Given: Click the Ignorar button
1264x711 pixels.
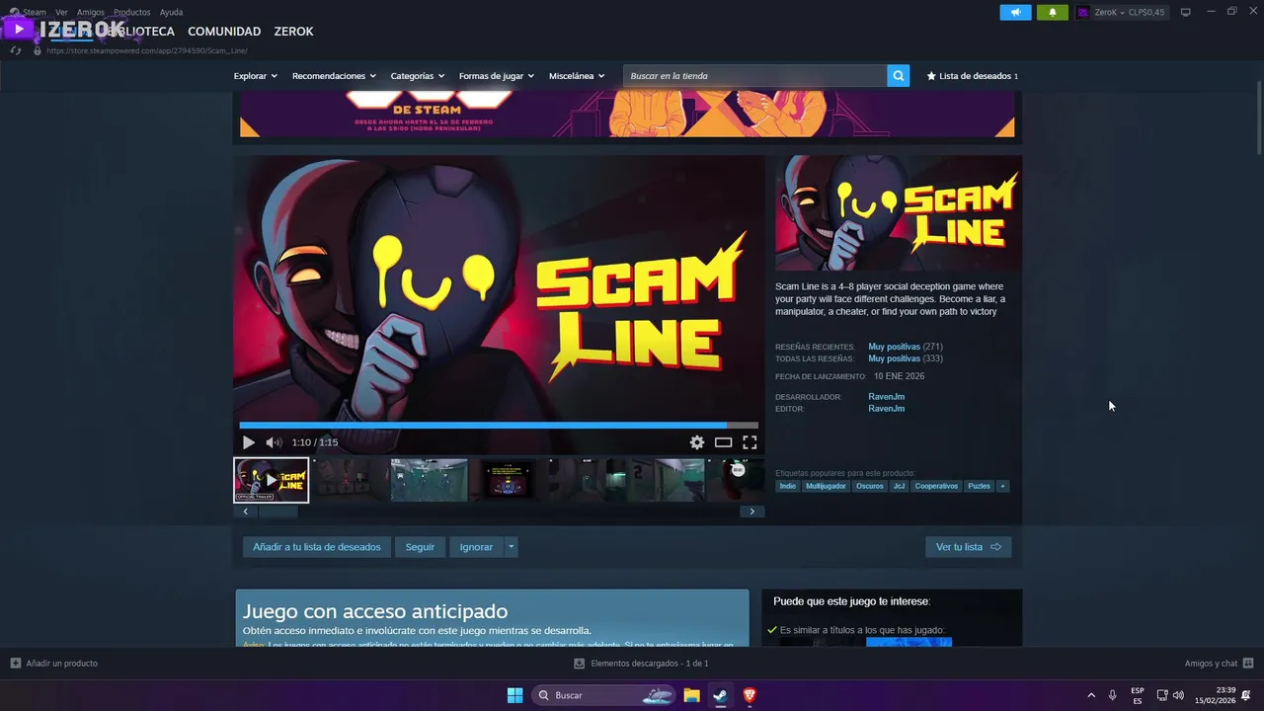Looking at the screenshot, I should tap(476, 547).
